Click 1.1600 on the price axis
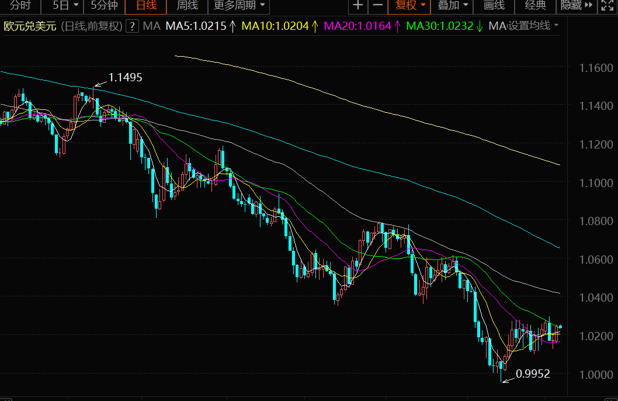This screenshot has height=401, width=618. tap(596, 68)
